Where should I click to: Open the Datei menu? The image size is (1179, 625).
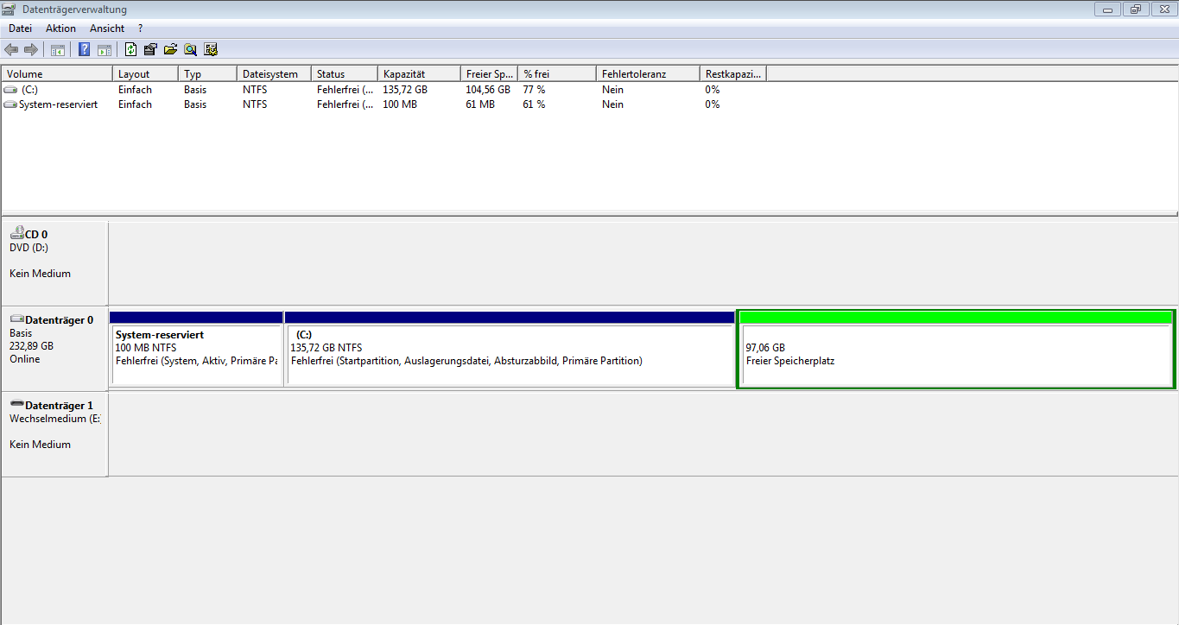coord(21,28)
